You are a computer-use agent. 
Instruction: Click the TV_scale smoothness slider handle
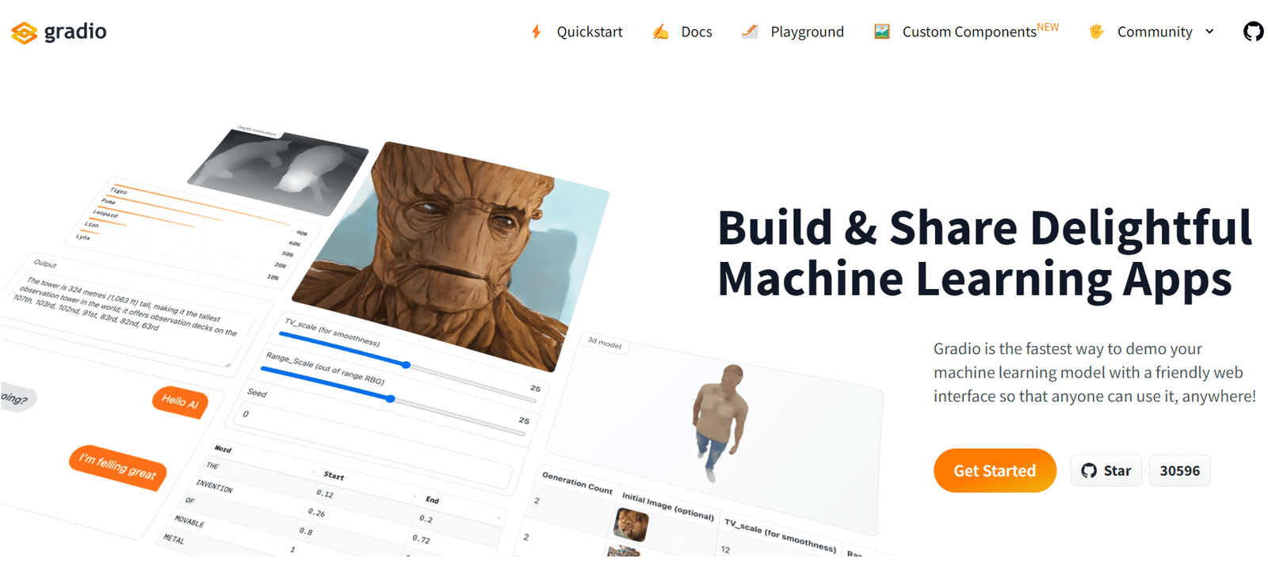point(407,365)
